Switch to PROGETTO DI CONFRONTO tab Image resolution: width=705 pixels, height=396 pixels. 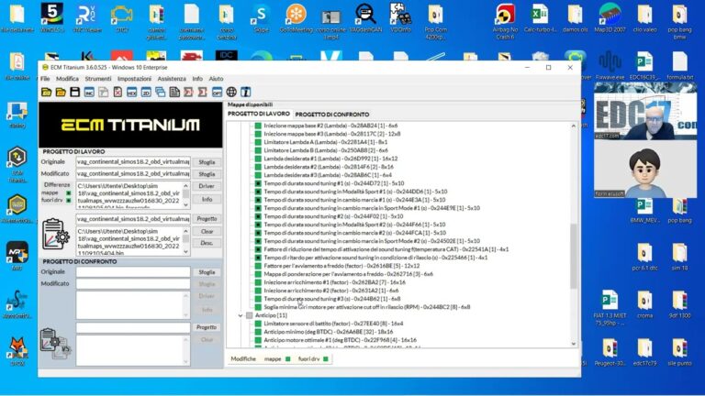(x=331, y=115)
